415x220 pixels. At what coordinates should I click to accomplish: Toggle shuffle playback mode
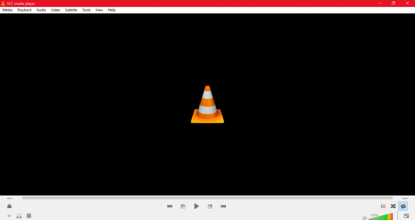coord(393,206)
